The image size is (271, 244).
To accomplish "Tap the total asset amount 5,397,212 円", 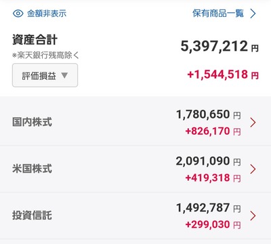I will 220,46.
